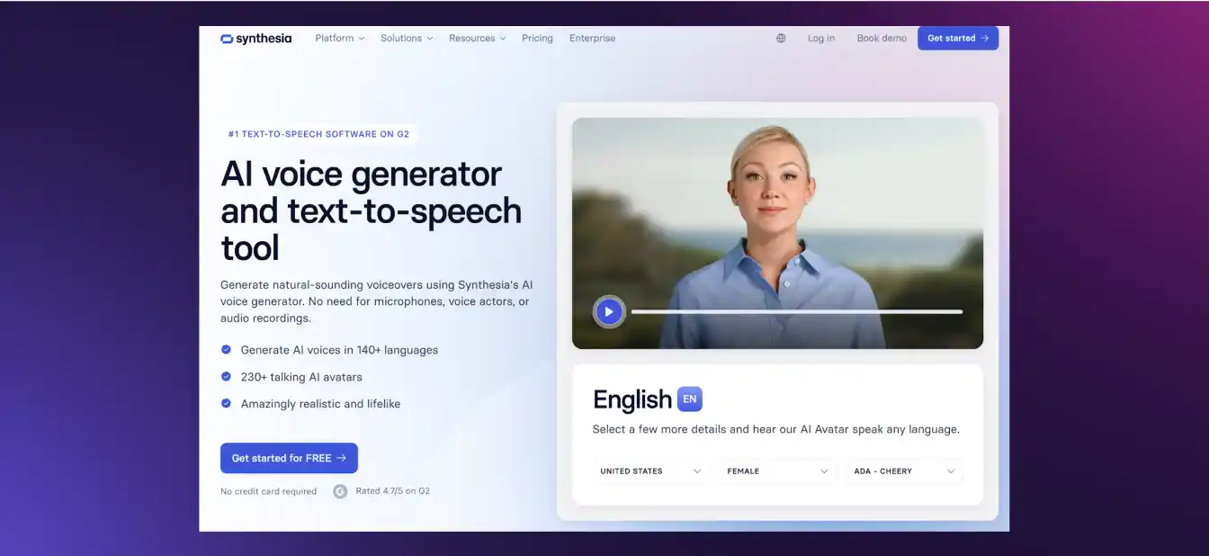Click "Generate AI voices in 140+ languages"

click(339, 350)
